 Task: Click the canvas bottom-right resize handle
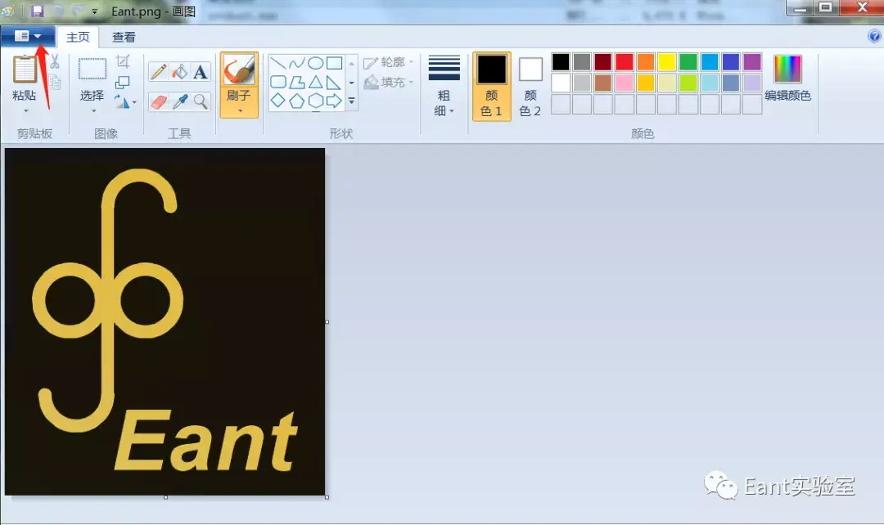click(x=327, y=497)
